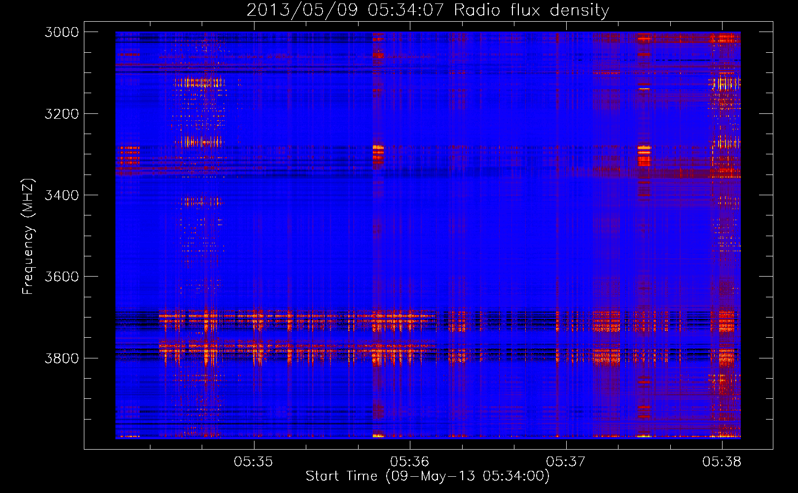Image resolution: width=798 pixels, height=493 pixels.
Task: Select the "Frequency (MHZ)" y-axis label
Action: (28, 237)
